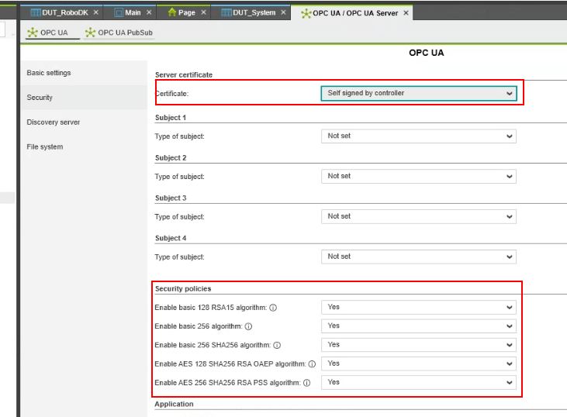Select the OPC UA sub-tab
567x417 pixels.
[53, 33]
